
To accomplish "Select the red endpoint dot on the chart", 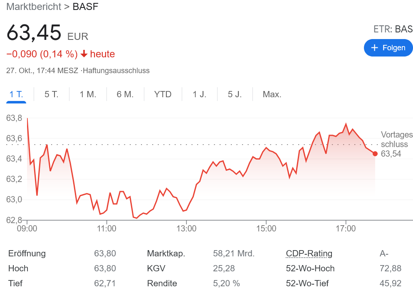I will (376, 154).
